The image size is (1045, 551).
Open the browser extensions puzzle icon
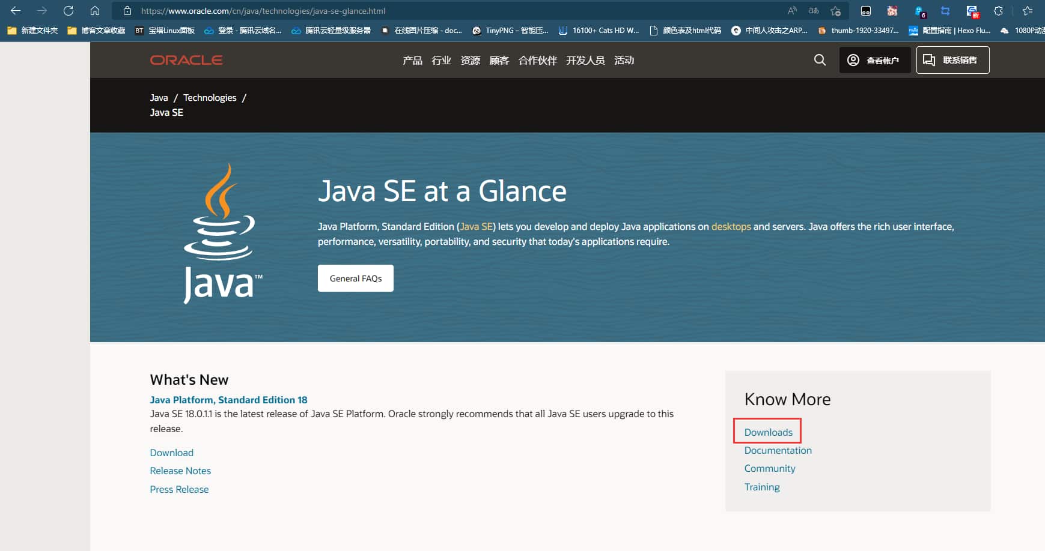point(998,11)
